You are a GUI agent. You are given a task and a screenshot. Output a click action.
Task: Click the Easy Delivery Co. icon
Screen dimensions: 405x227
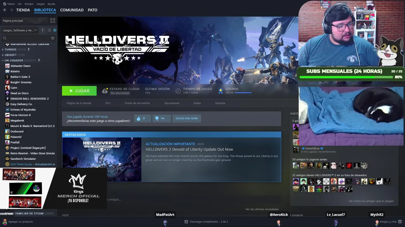tap(7, 104)
